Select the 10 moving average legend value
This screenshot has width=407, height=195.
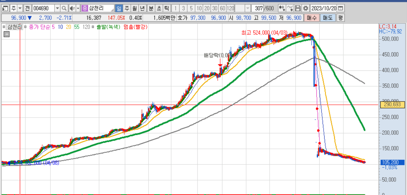(x=60, y=27)
